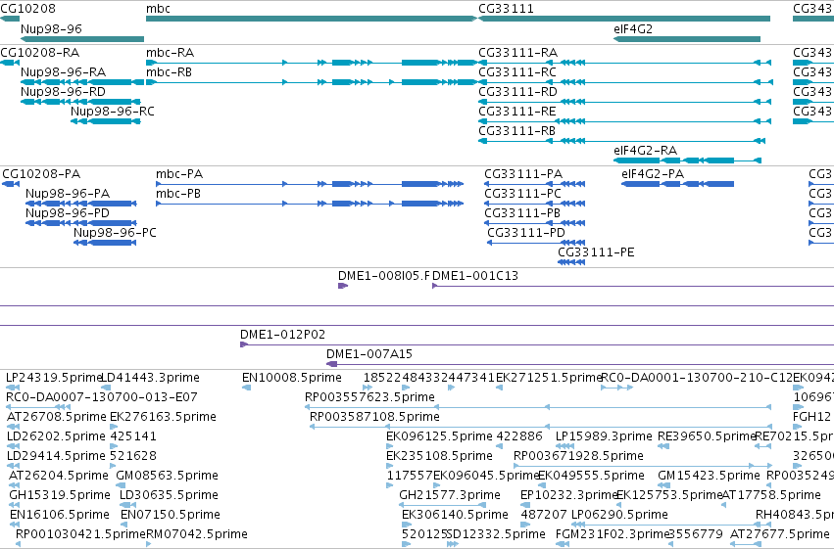Image resolution: width=834 pixels, height=549 pixels.
Task: Click transcript CG33111-RD
Action: (624, 102)
